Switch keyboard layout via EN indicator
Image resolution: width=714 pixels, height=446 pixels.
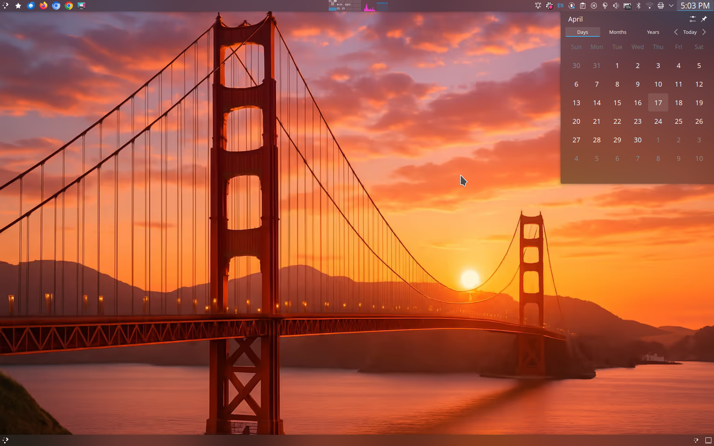click(561, 6)
